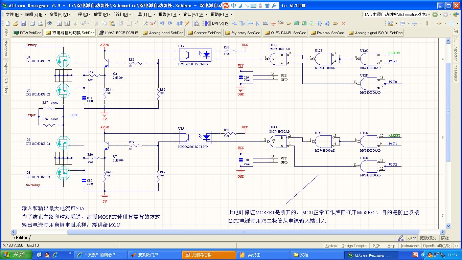Expand the document path combo box
The image size is (462, 260).
pos(429,15)
